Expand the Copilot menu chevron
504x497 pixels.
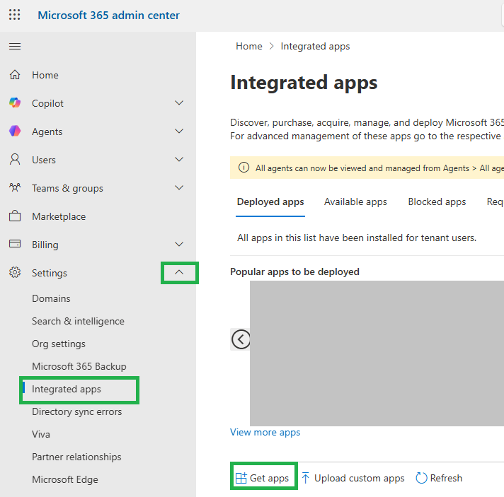click(x=179, y=103)
